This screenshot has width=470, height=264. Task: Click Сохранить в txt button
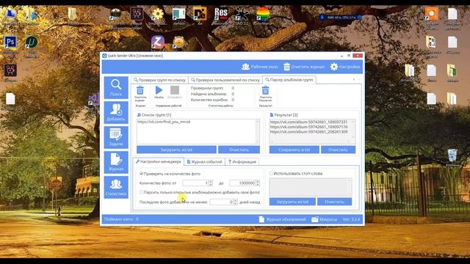coord(294,150)
